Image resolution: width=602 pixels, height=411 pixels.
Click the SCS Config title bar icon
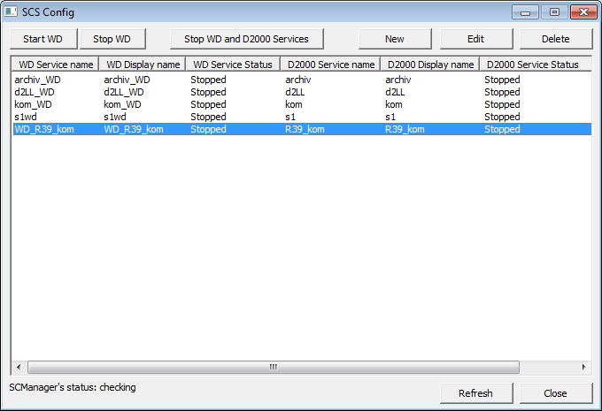pyautogui.click(x=12, y=12)
